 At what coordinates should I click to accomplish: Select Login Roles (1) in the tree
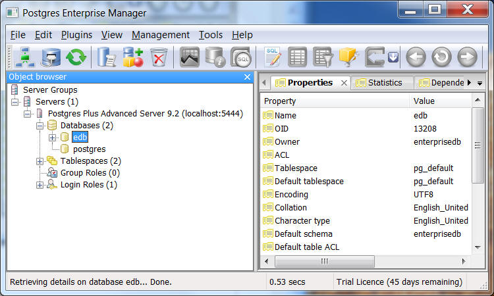[x=88, y=185]
